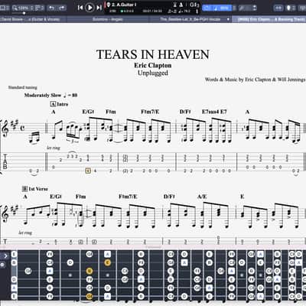Toggle the count-in icon

174,5
